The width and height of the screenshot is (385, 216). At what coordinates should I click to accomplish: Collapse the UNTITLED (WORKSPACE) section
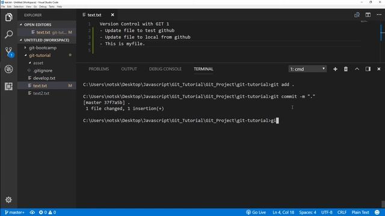pyautogui.click(x=47, y=40)
